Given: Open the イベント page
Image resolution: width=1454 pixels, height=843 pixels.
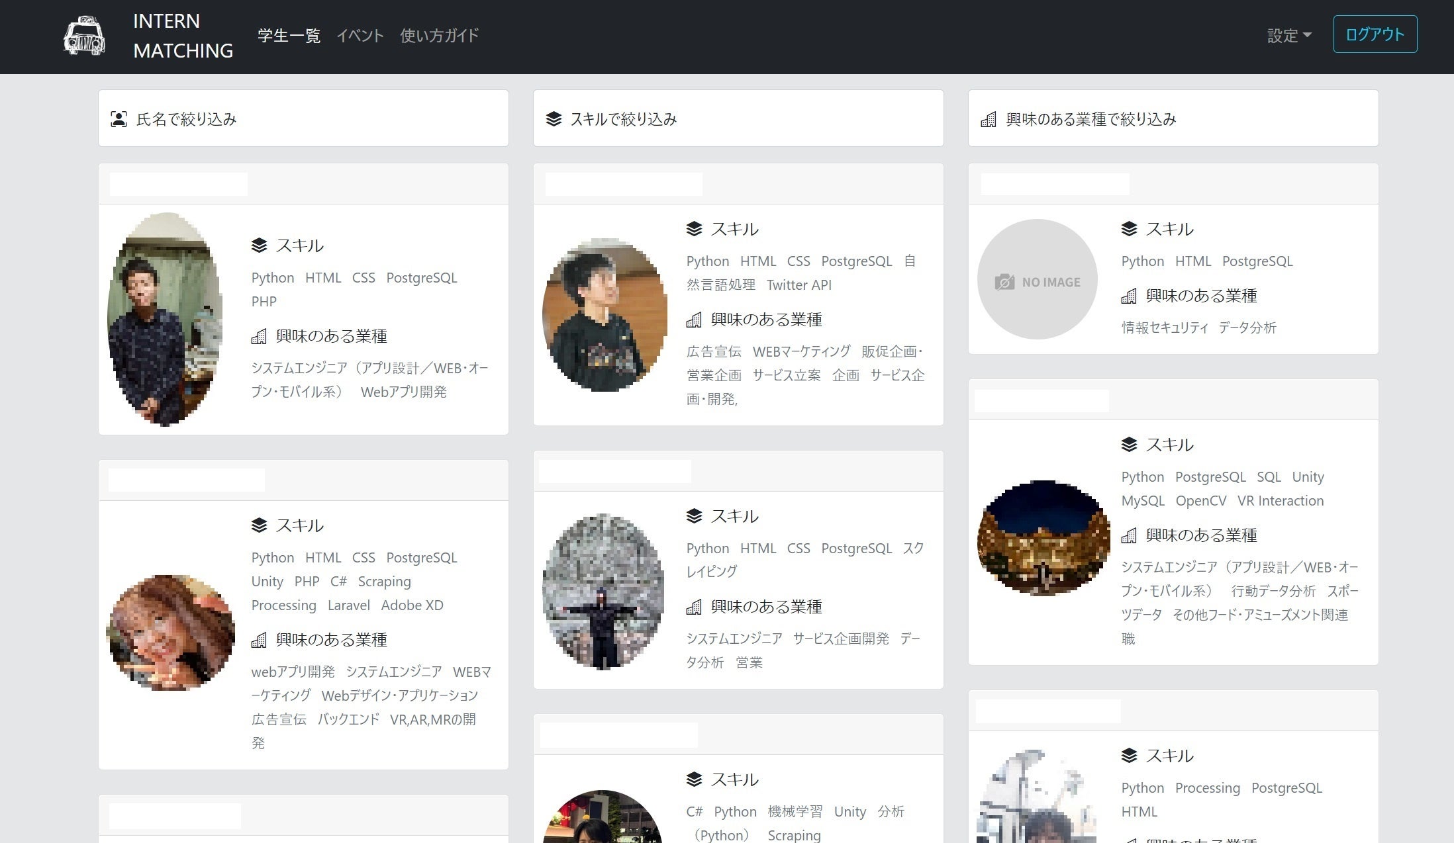Looking at the screenshot, I should coord(360,36).
